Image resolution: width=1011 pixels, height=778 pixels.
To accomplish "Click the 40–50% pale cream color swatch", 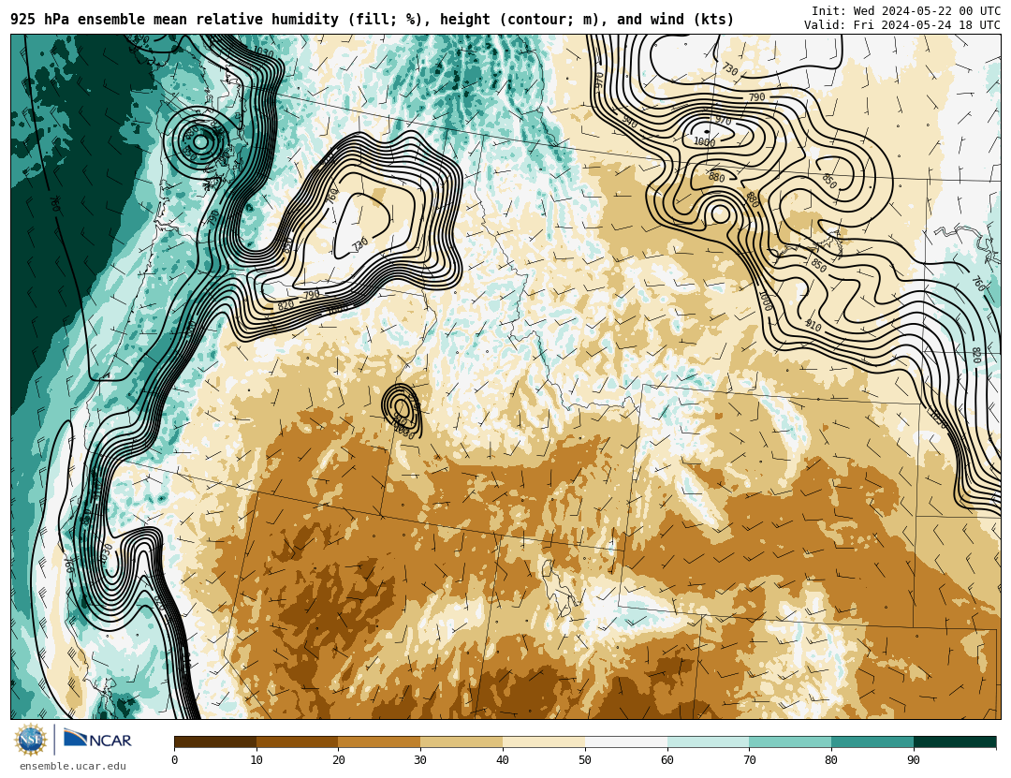I will click(x=544, y=741).
